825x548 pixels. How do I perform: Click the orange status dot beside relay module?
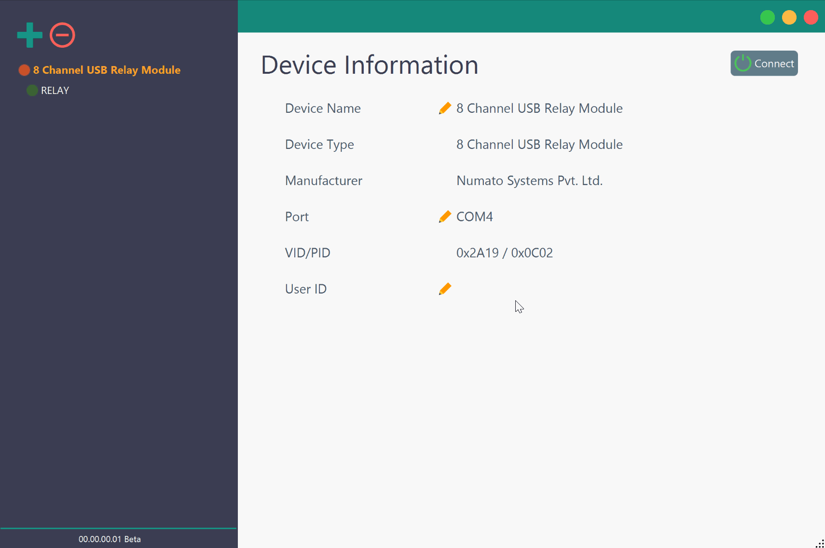(24, 70)
